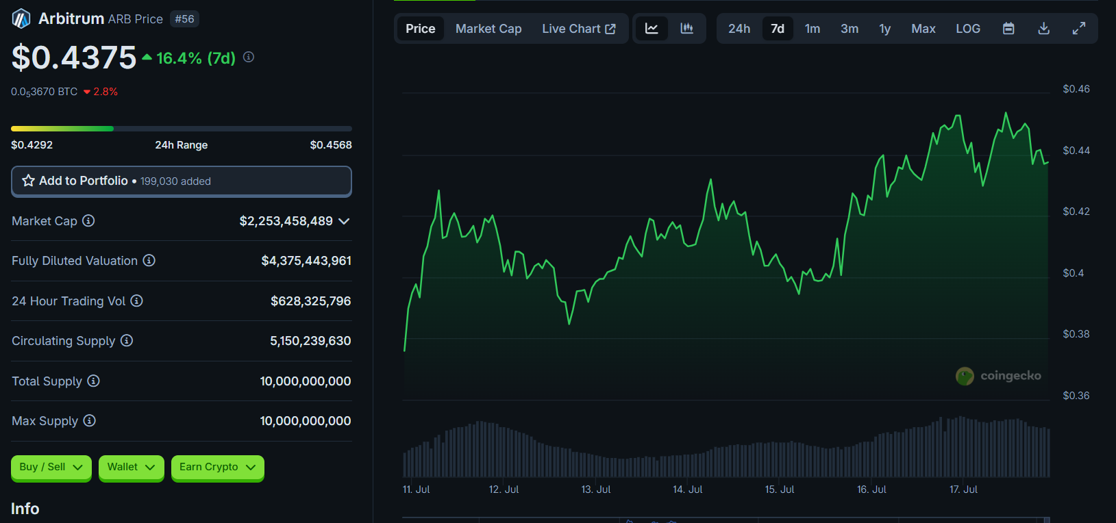The image size is (1116, 523).
Task: Select the 1m time range
Action: pyautogui.click(x=813, y=29)
